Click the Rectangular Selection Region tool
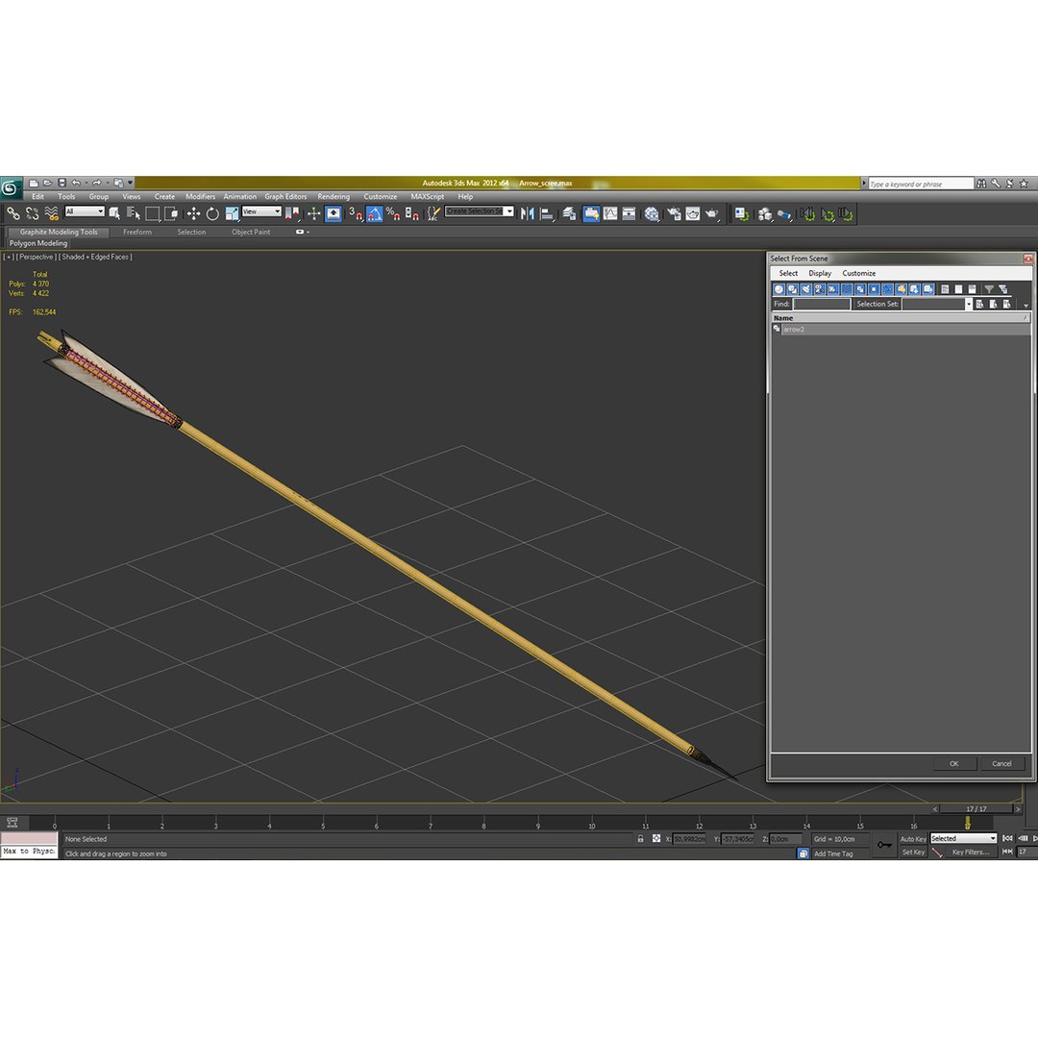This screenshot has width=1038, height=1038. pyautogui.click(x=152, y=213)
